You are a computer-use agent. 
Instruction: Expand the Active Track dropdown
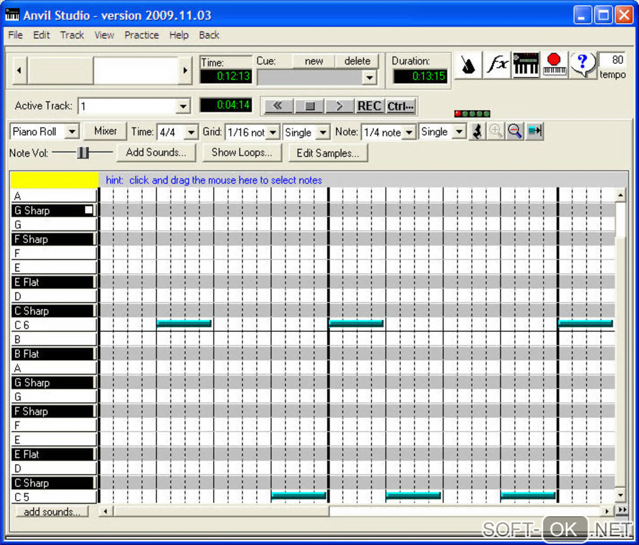coord(183,106)
